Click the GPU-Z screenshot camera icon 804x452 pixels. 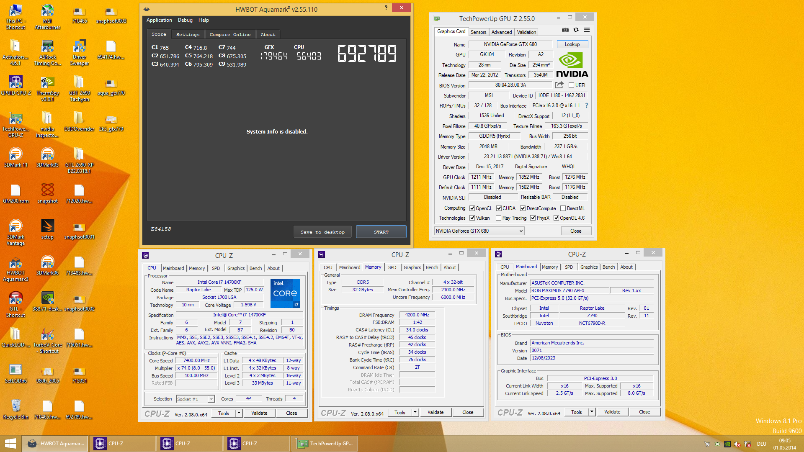point(565,30)
